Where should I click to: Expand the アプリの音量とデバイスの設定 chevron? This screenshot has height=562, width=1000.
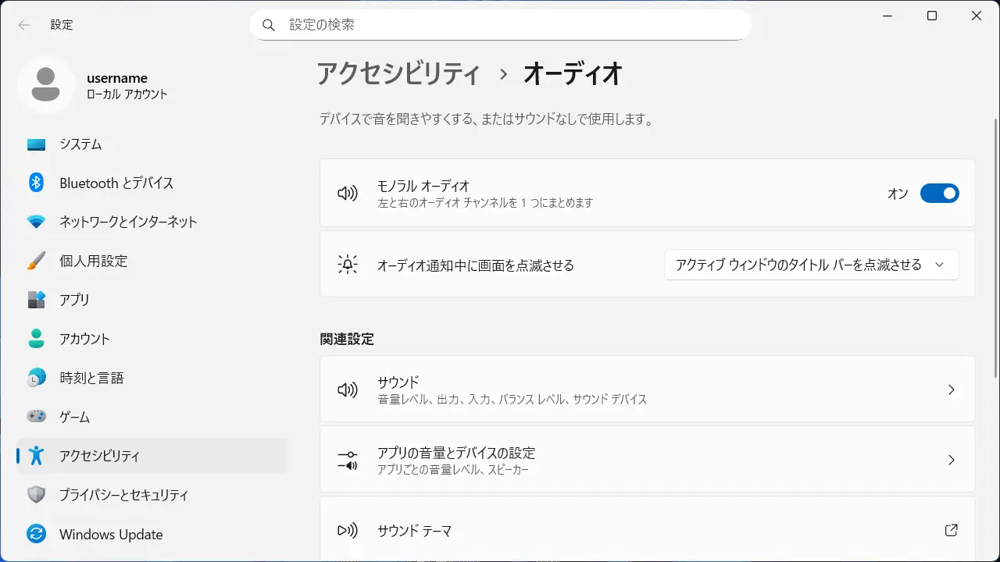click(951, 460)
